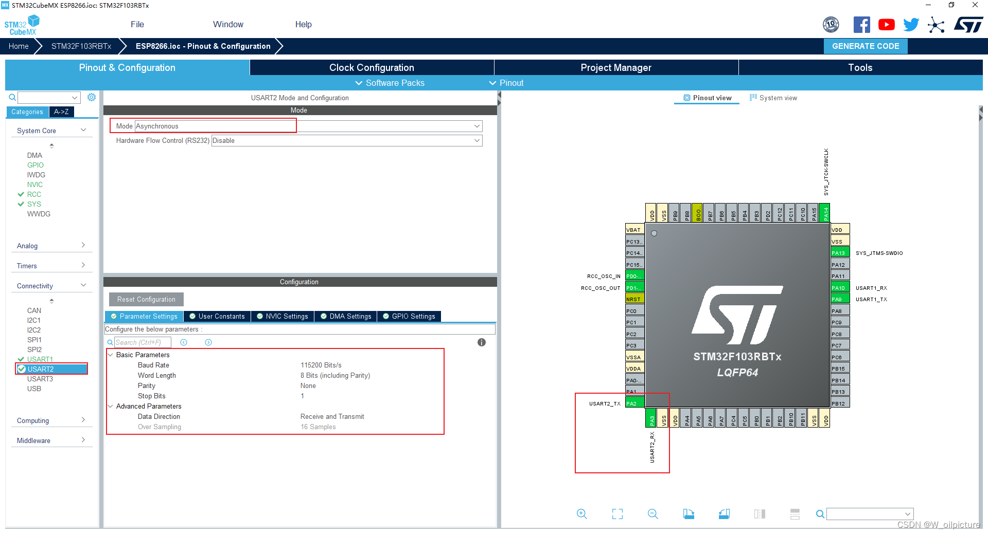Click the parameter search magnifier icon
Viewport: 988px width, 534px height.
110,342
